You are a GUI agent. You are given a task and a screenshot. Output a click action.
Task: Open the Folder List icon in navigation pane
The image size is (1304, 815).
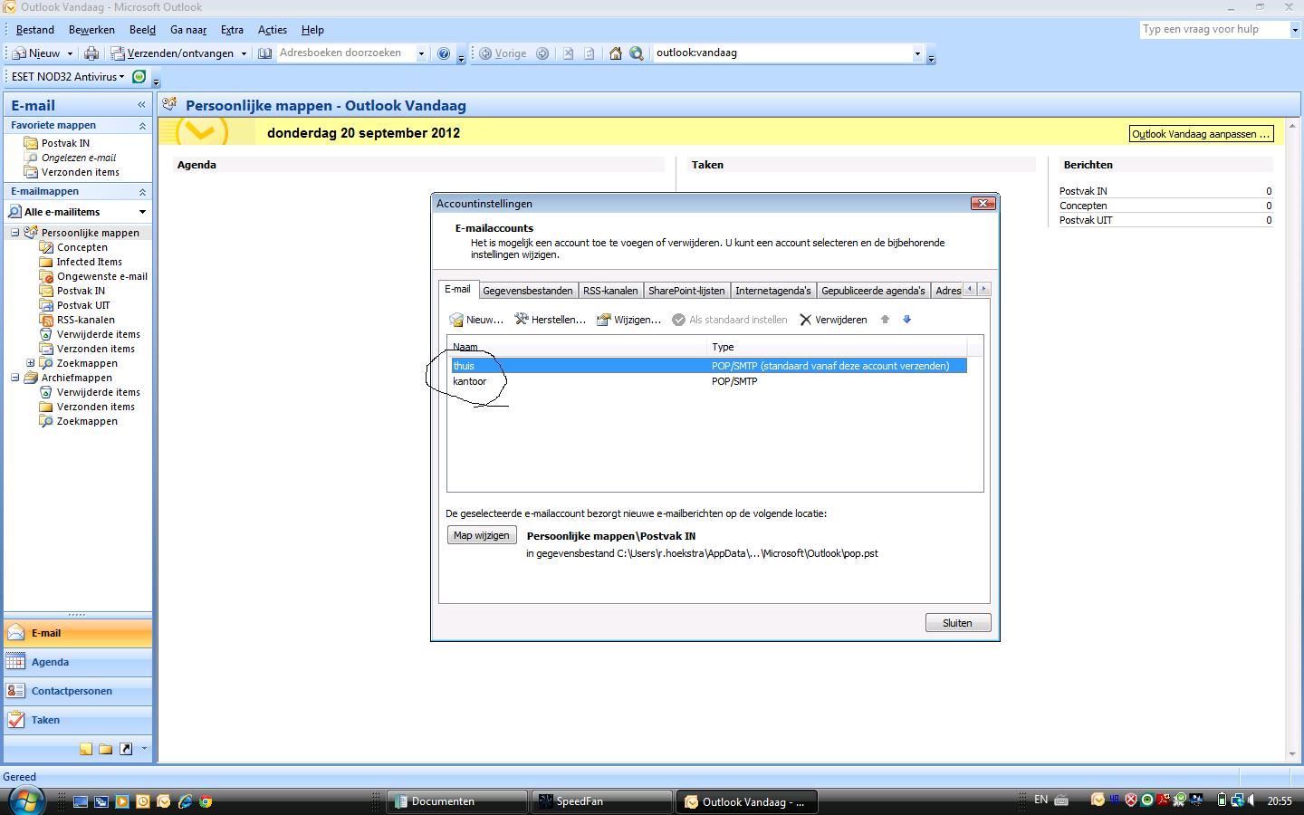click(x=106, y=749)
